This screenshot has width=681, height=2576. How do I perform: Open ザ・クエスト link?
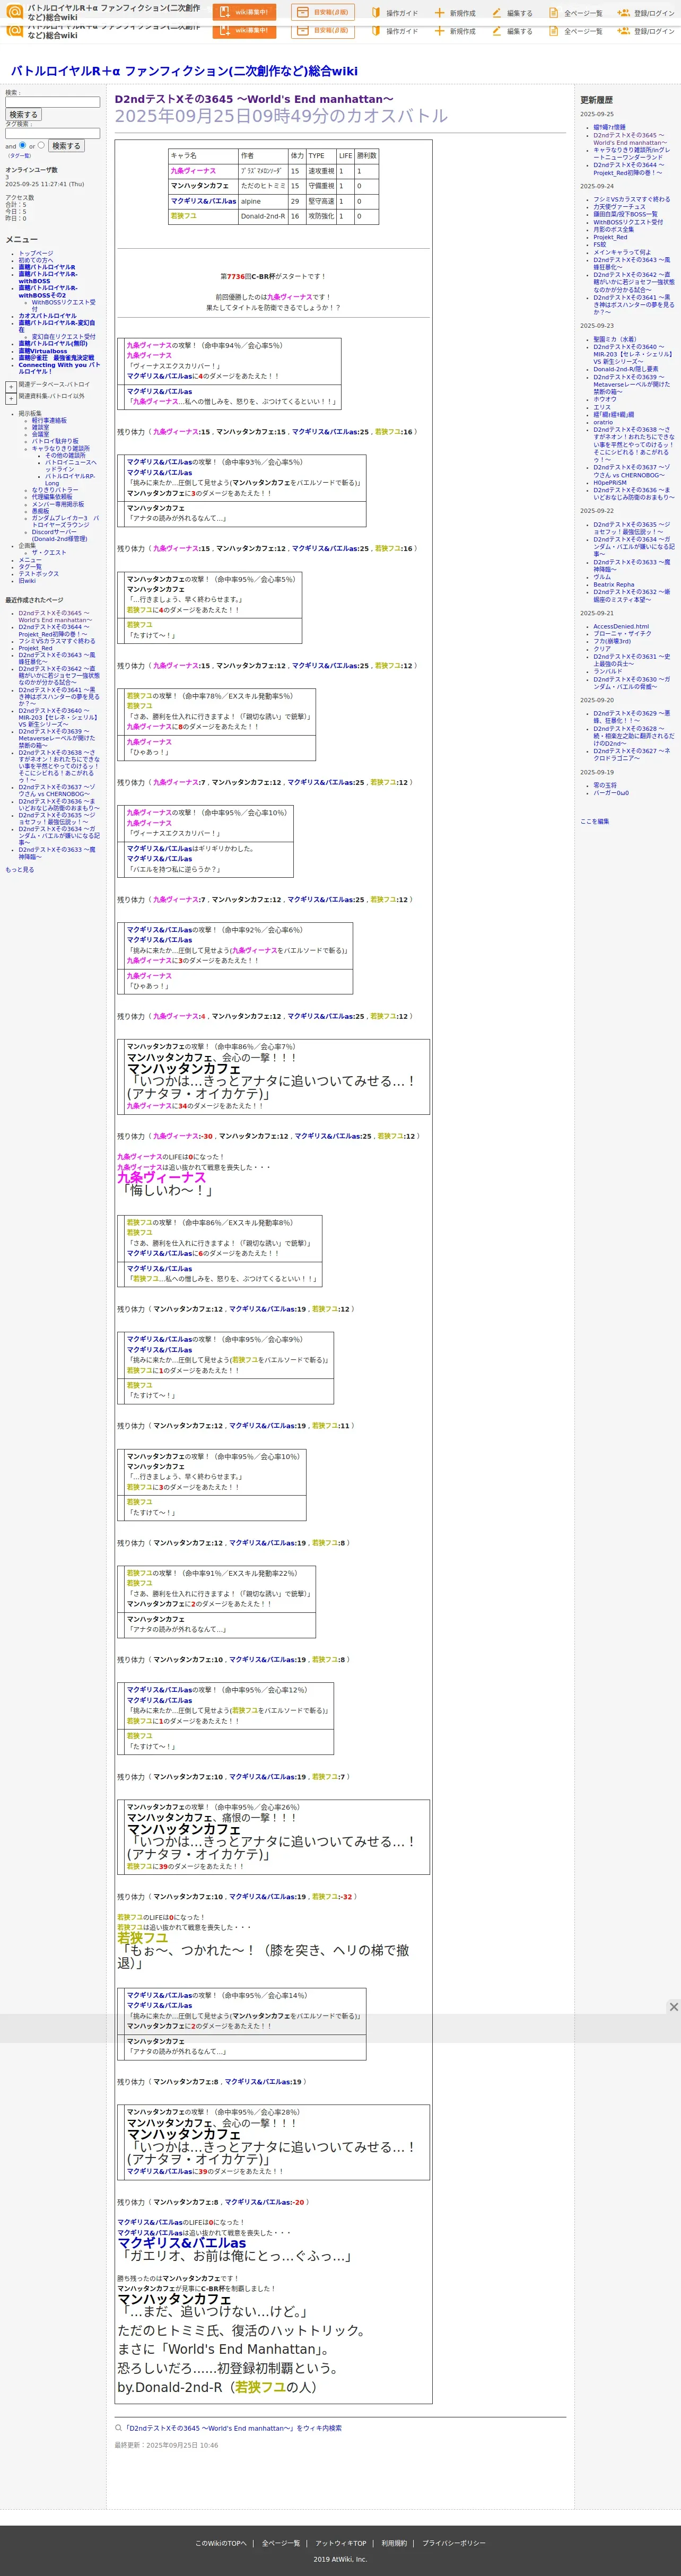pyautogui.click(x=48, y=552)
